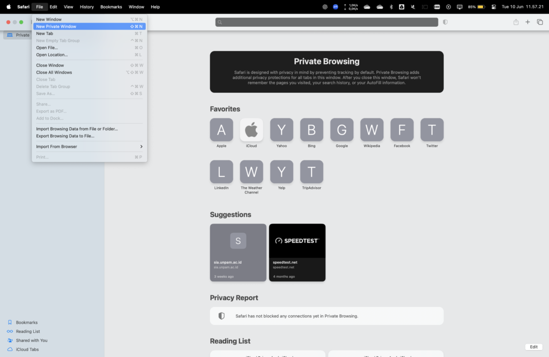Choose New Tab menu item
The width and height of the screenshot is (549, 357).
90,34
